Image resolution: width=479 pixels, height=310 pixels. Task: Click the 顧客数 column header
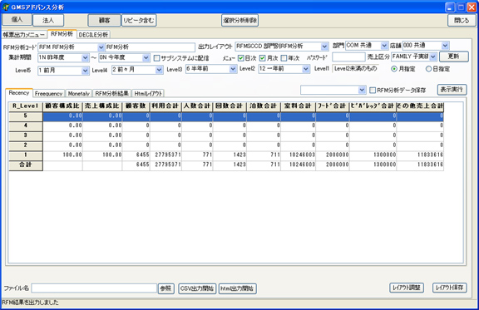coord(136,106)
